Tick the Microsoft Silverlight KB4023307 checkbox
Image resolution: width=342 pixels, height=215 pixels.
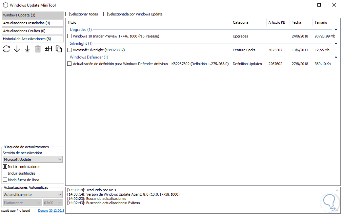pos(70,50)
